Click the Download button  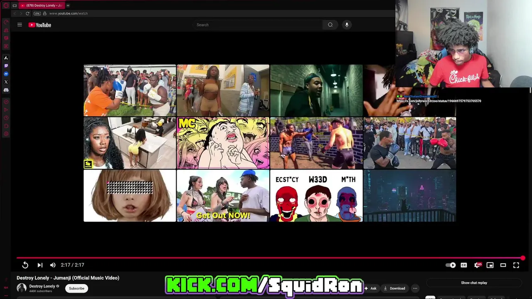coord(394,288)
